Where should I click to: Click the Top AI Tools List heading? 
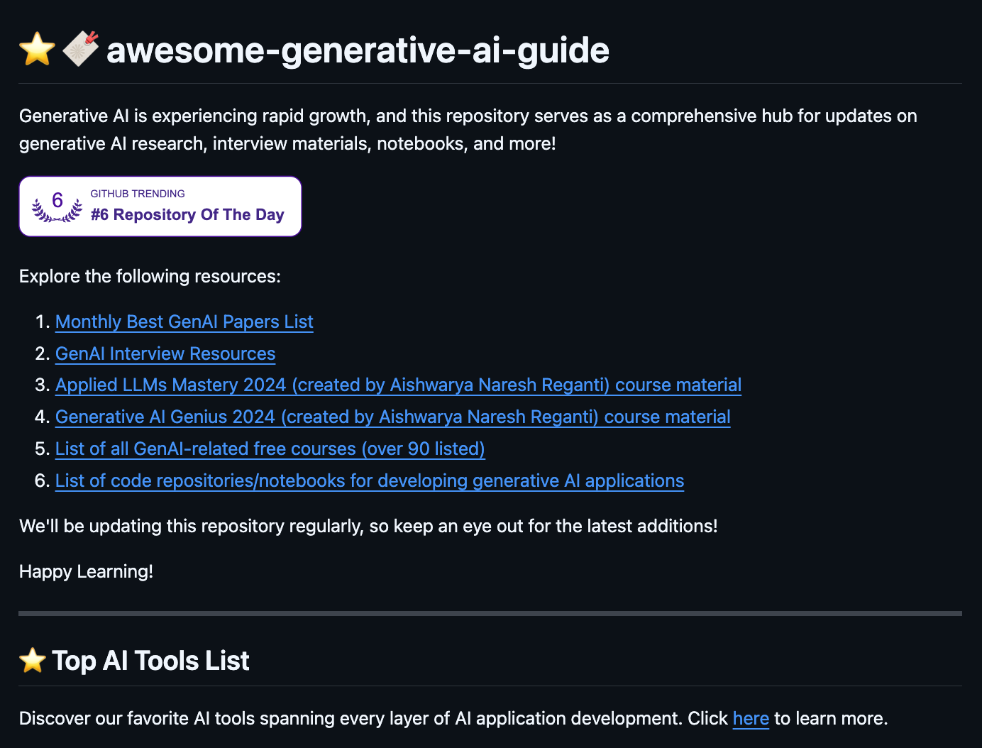coord(150,661)
